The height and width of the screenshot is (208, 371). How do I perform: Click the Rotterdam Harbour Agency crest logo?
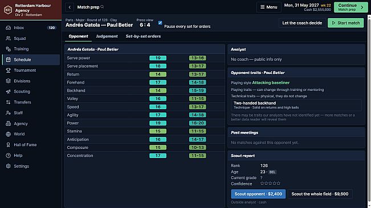pos(8,10)
